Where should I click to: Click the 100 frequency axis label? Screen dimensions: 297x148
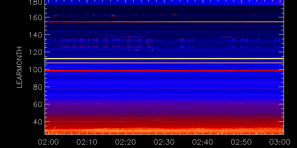point(35,70)
